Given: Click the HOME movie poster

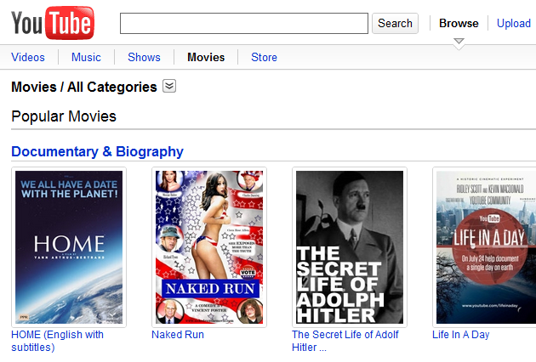Looking at the screenshot, I should tap(69, 247).
